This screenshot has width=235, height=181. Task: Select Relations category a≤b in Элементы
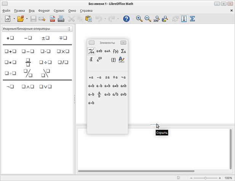tap(99, 51)
